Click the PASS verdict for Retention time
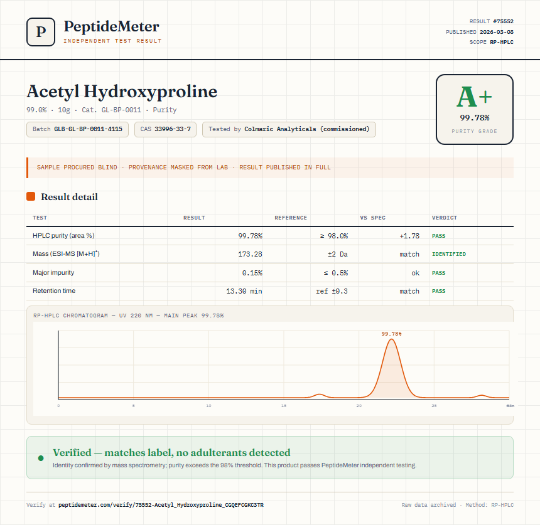 pos(438,291)
